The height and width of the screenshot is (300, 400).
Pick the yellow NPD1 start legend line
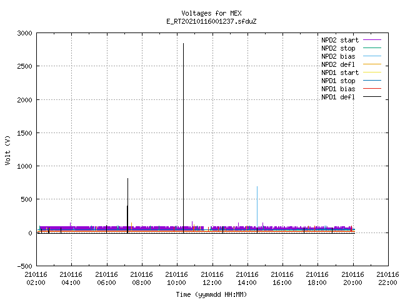tap(372, 72)
